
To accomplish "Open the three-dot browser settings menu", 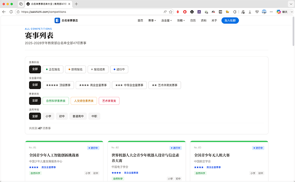I will coord(271,12).
